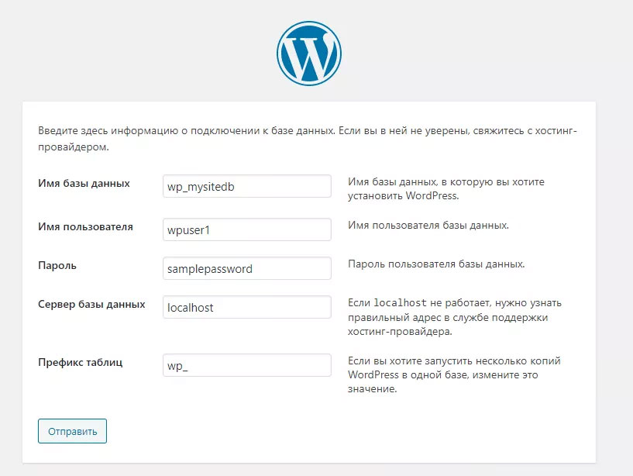Click the database host field with localhost

pos(246,308)
